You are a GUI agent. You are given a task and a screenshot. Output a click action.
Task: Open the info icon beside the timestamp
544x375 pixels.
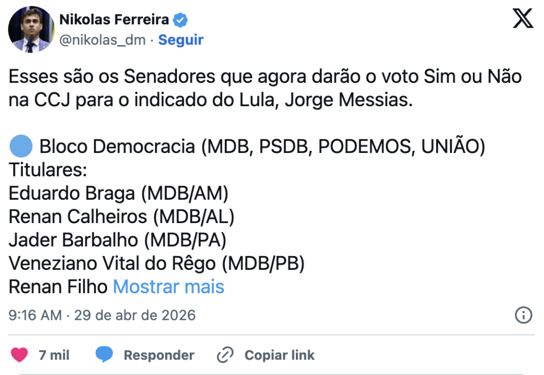(x=523, y=315)
